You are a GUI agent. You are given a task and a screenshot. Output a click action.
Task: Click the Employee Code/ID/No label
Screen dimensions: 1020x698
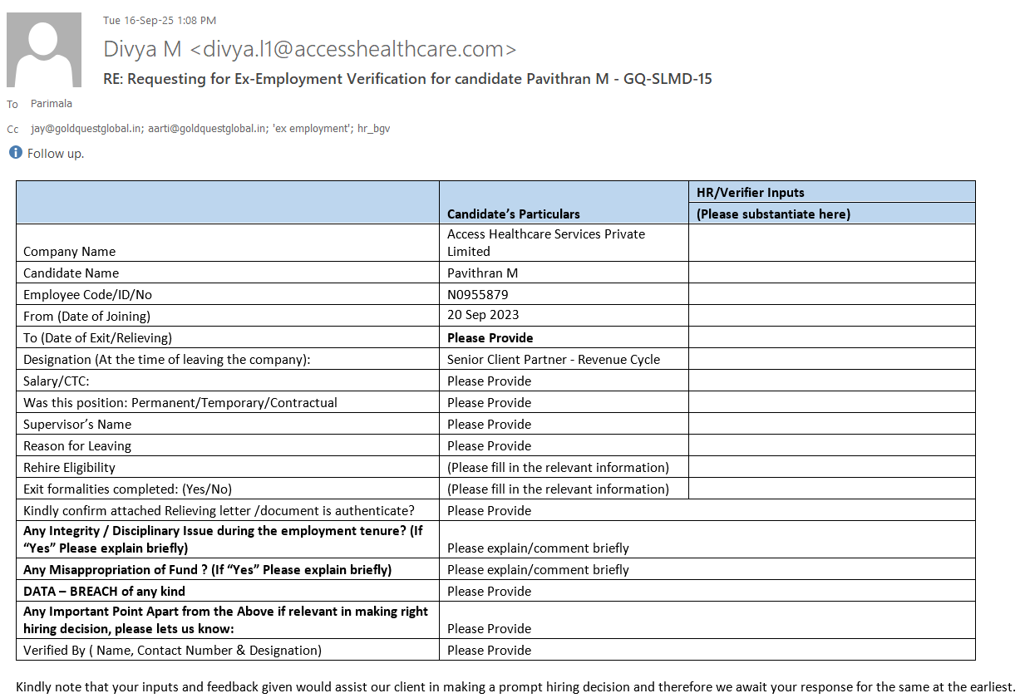[87, 294]
